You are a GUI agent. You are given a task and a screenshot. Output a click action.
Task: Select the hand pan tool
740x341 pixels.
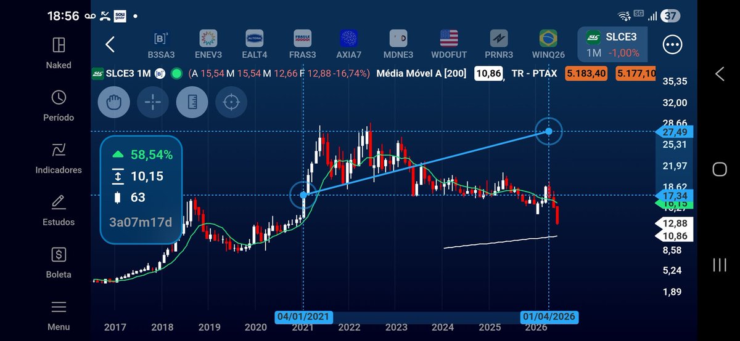[113, 102]
